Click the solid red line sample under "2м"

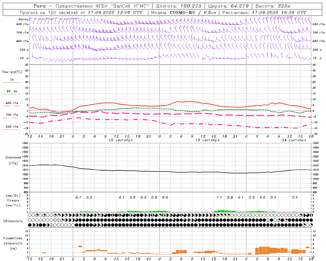[x=12, y=83]
